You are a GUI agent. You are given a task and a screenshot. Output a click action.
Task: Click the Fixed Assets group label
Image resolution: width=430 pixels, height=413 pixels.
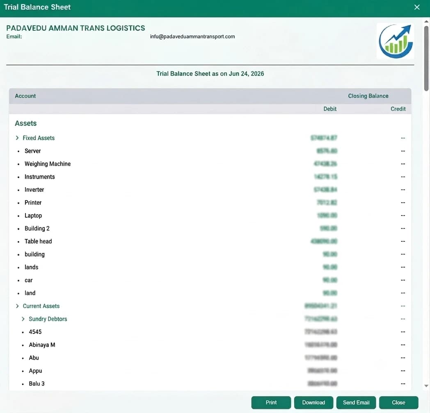point(39,138)
